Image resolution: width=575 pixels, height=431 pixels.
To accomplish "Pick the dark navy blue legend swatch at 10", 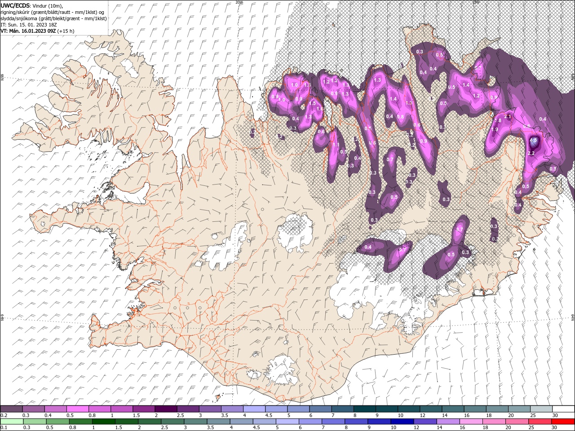I will pyautogui.click(x=402, y=421).
